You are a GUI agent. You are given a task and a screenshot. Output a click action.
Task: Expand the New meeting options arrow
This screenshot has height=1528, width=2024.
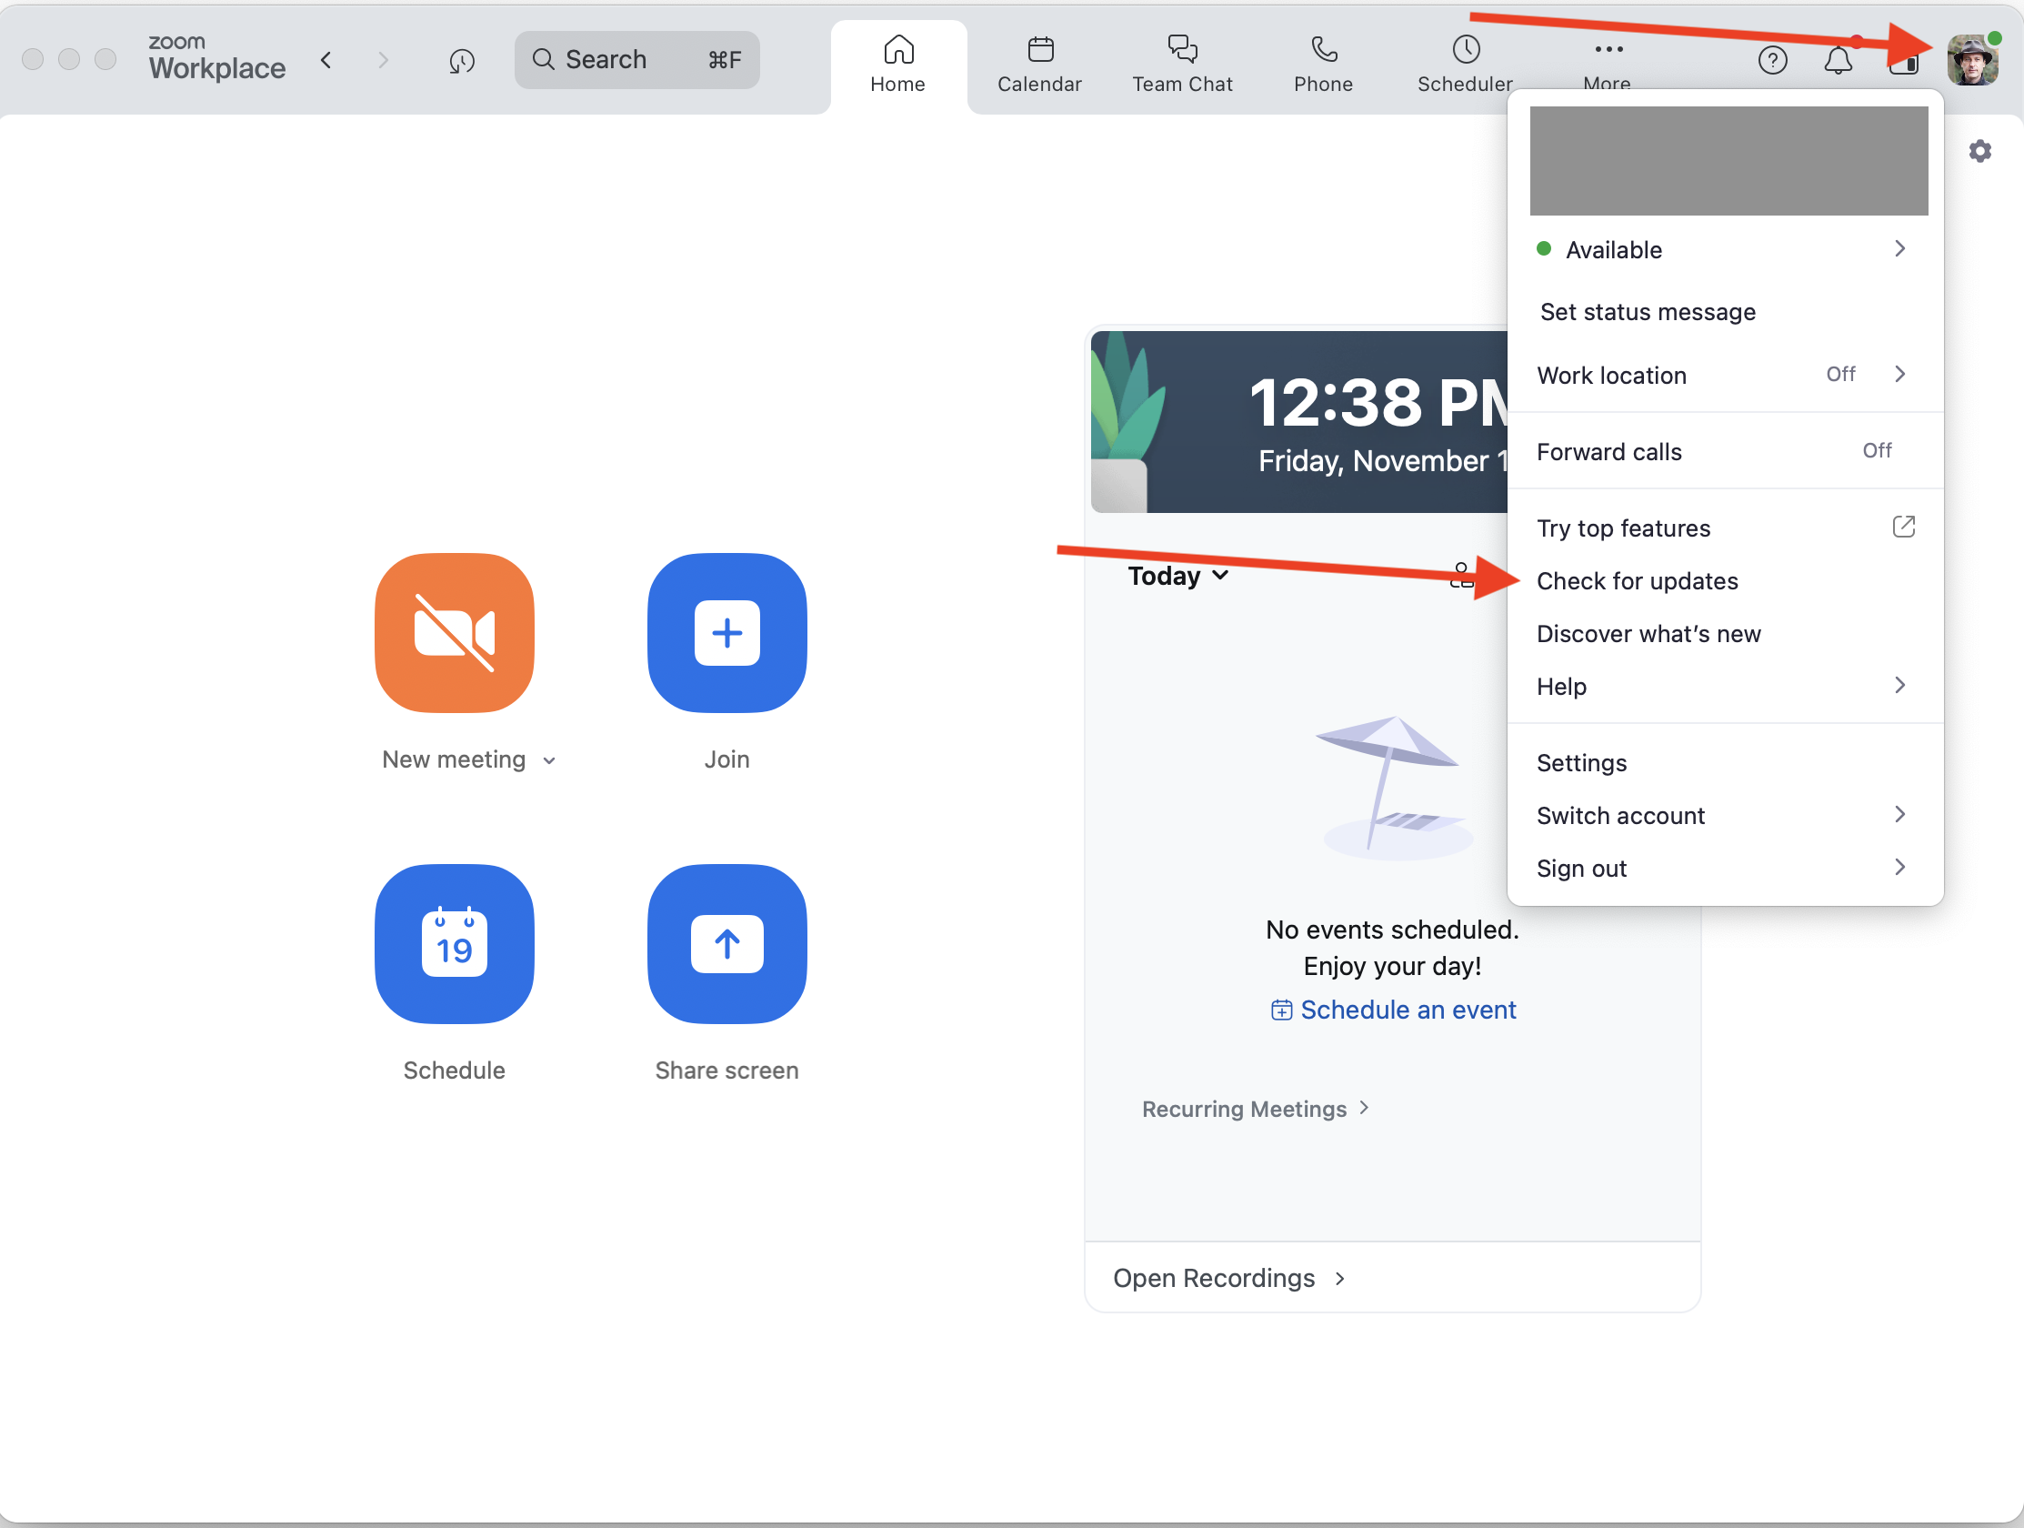[549, 760]
